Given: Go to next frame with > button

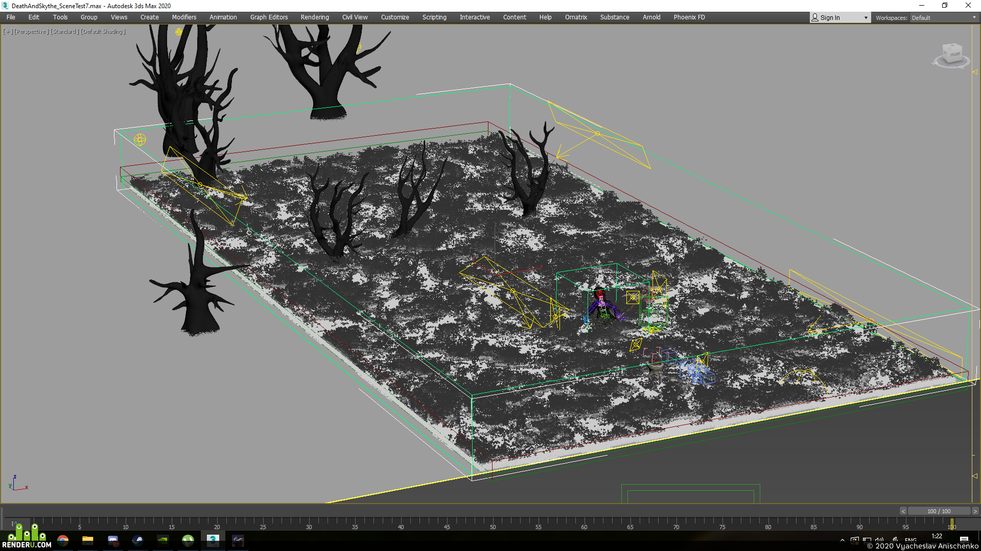Looking at the screenshot, I should point(975,511).
